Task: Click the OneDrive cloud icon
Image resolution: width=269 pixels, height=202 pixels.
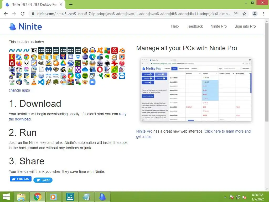Action: (85, 69)
